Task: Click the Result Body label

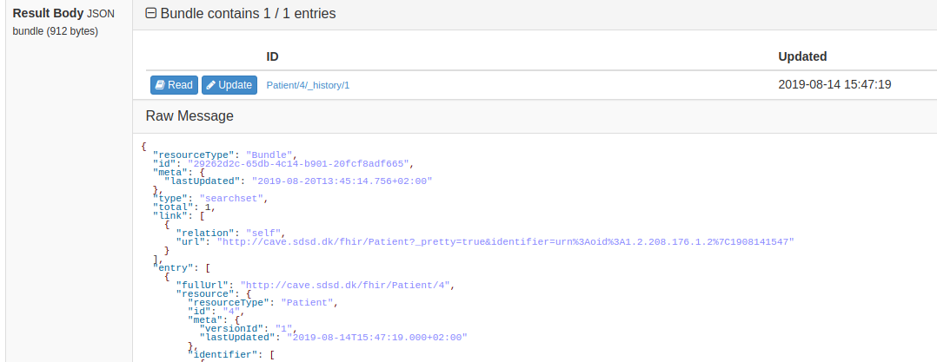Action: 48,14
